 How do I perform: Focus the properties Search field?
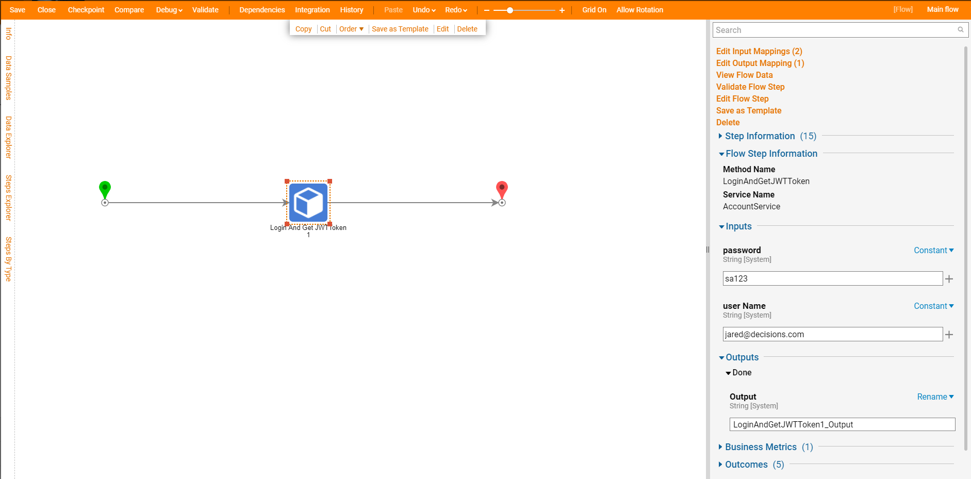[841, 30]
